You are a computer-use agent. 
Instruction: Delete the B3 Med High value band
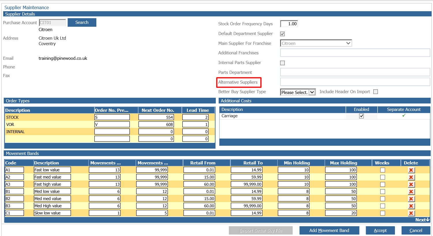(411, 206)
